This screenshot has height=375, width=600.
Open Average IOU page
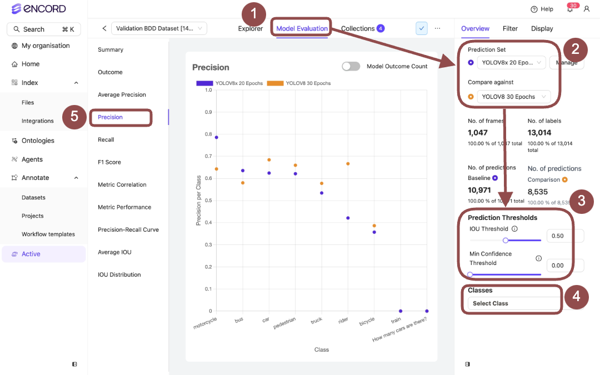point(114,252)
